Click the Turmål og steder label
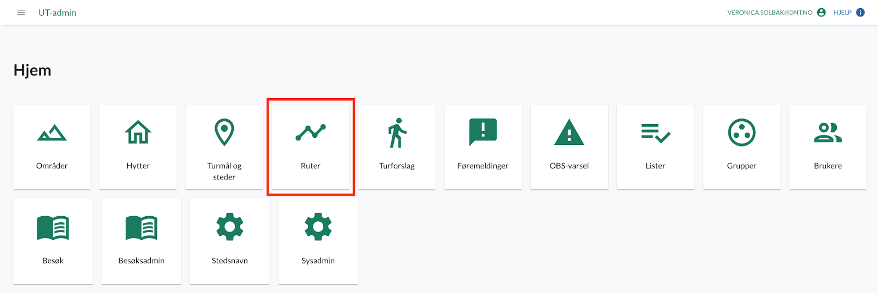 [x=224, y=171]
